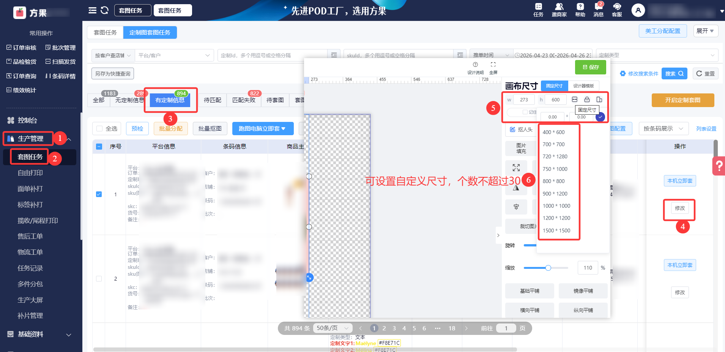Click the flip mirror triangle icon

pyautogui.click(x=516, y=187)
